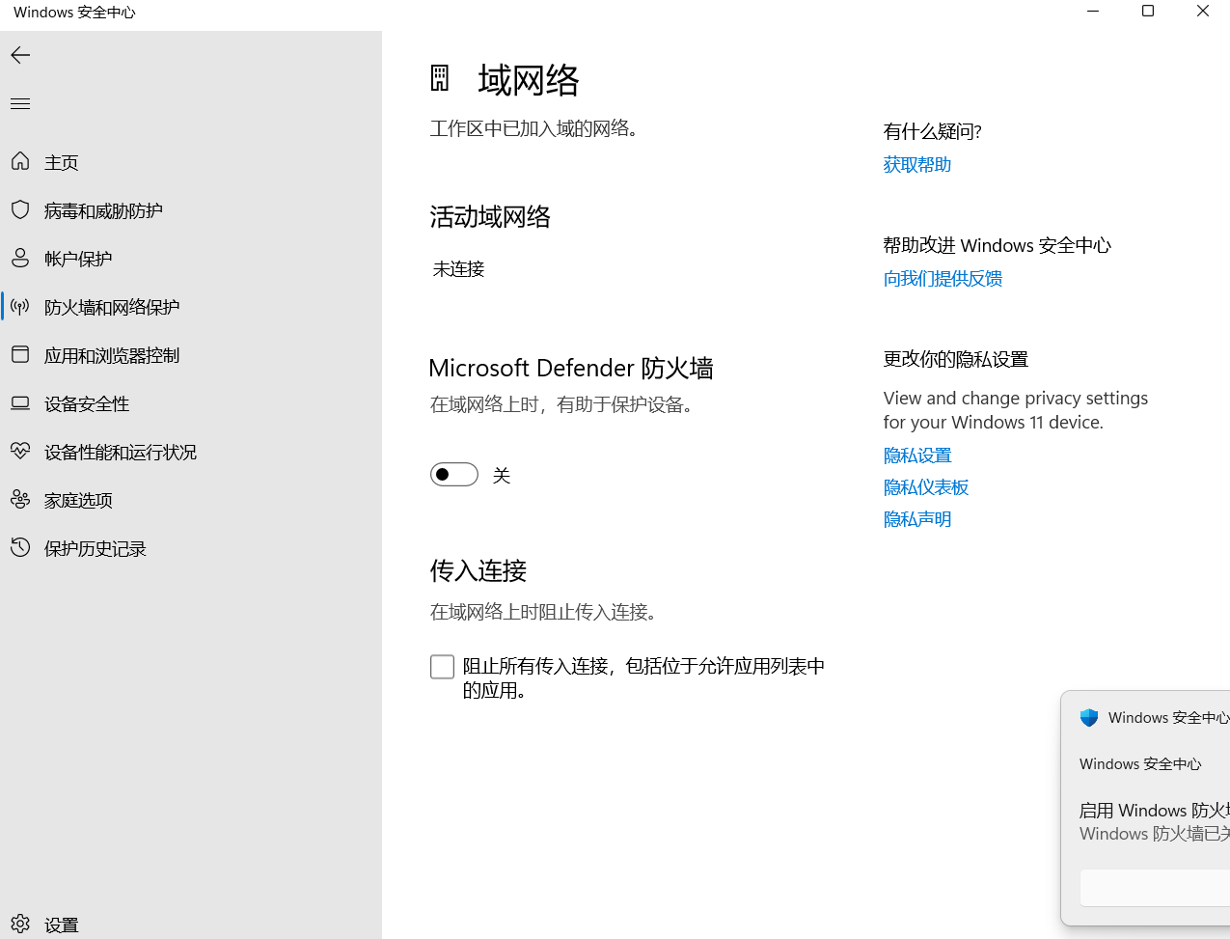Image resolution: width=1230 pixels, height=939 pixels.
Task: Click the laptop icon for 设备安全性
Action: pyautogui.click(x=20, y=402)
